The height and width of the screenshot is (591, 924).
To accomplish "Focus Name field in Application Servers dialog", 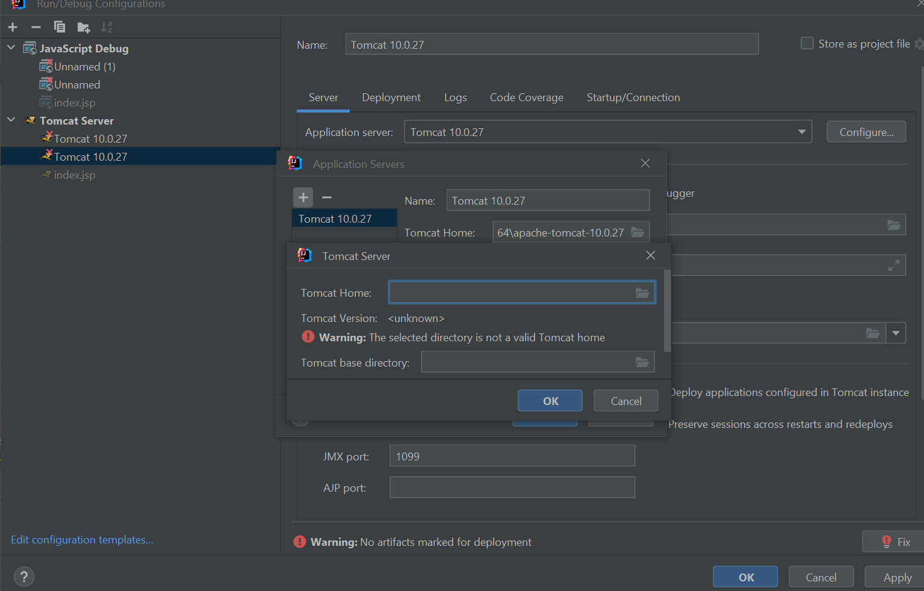I will point(548,200).
